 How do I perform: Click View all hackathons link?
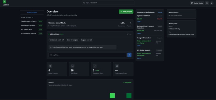tap(160, 13)
